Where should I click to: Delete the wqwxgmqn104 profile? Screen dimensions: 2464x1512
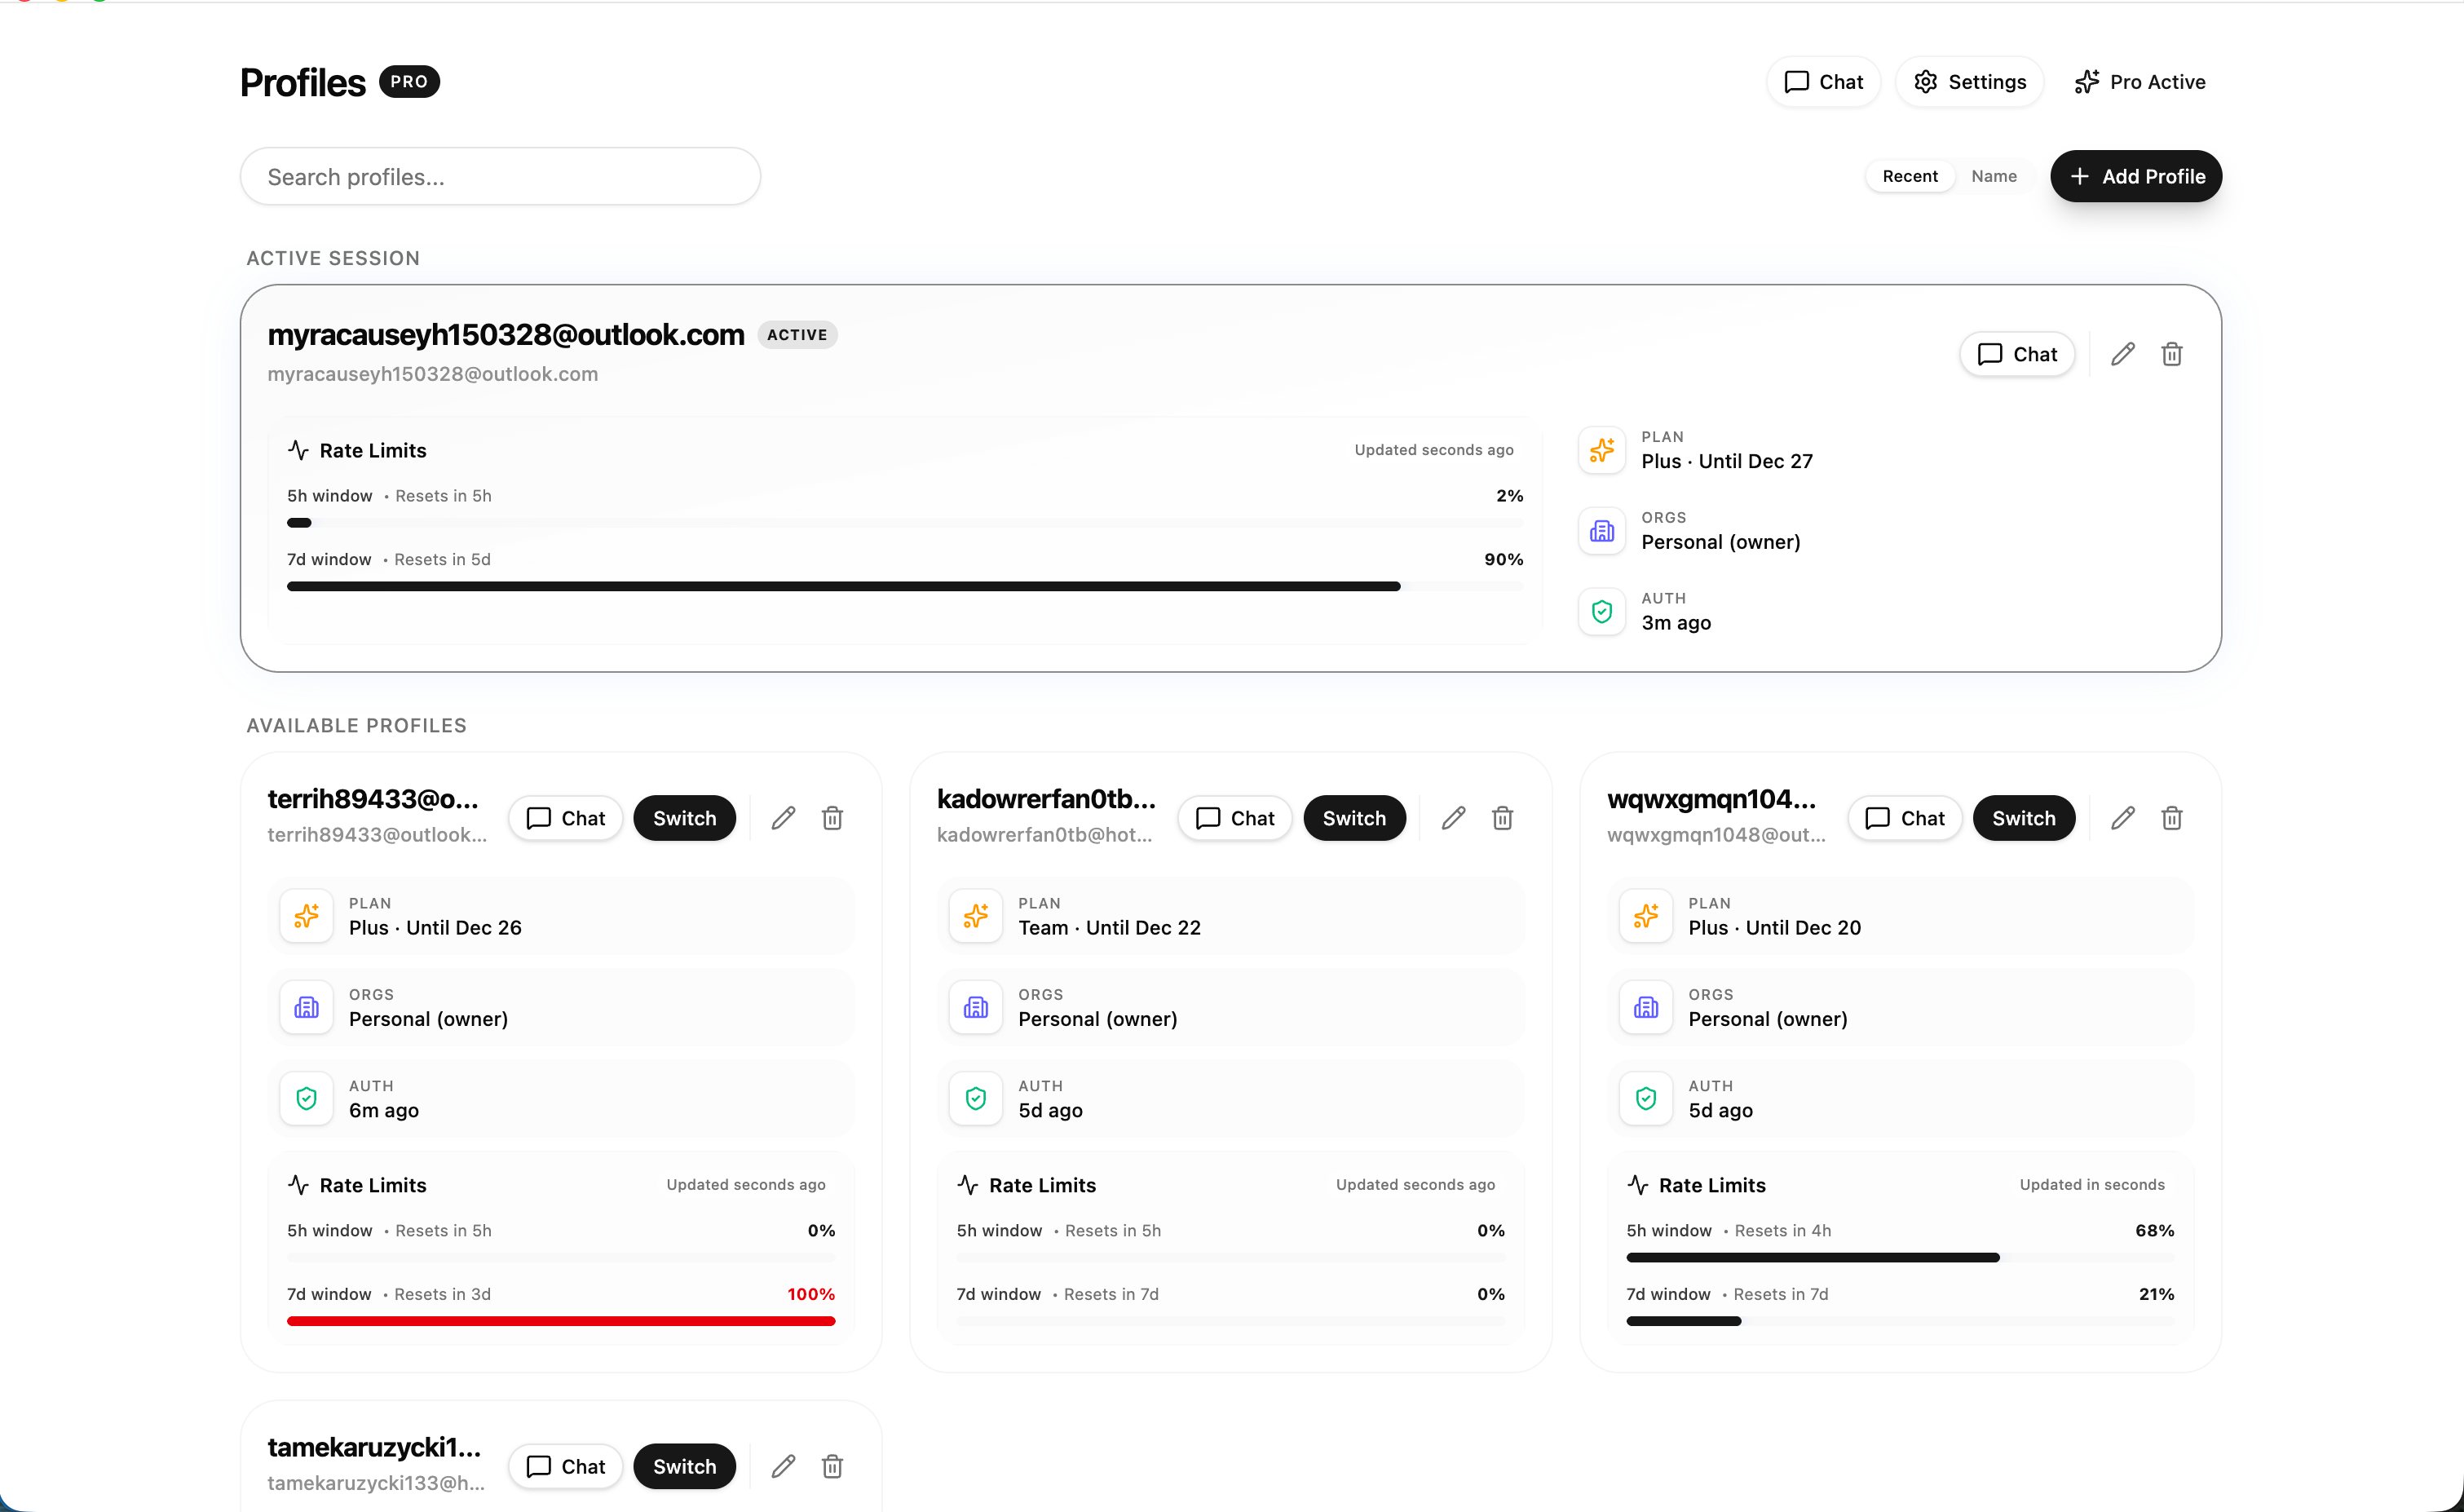pyautogui.click(x=2171, y=818)
